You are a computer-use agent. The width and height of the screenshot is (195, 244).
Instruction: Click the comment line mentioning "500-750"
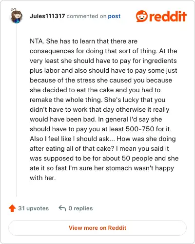100,129
